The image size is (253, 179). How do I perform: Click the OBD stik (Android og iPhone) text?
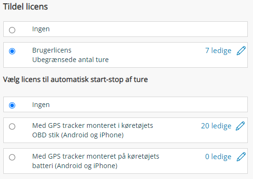point(78,135)
